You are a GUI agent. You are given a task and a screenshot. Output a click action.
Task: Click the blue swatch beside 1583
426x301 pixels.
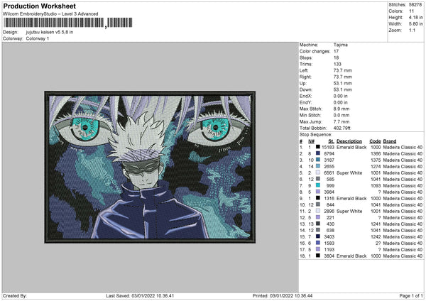click(x=318, y=243)
